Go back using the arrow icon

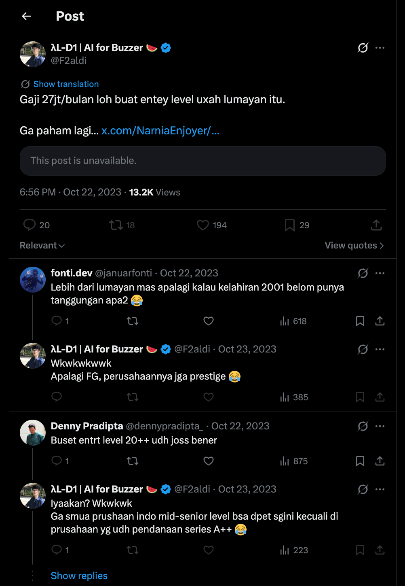[27, 16]
